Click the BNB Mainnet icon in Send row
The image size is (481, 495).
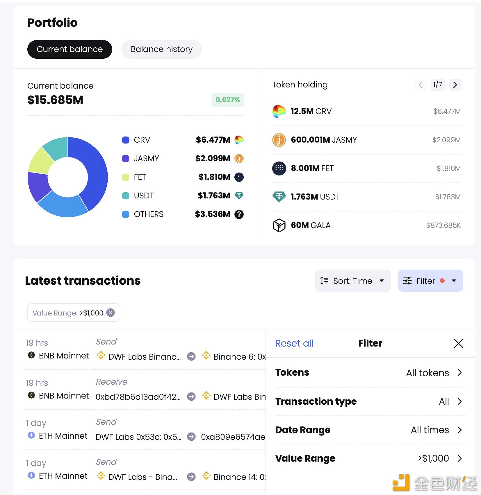click(31, 355)
